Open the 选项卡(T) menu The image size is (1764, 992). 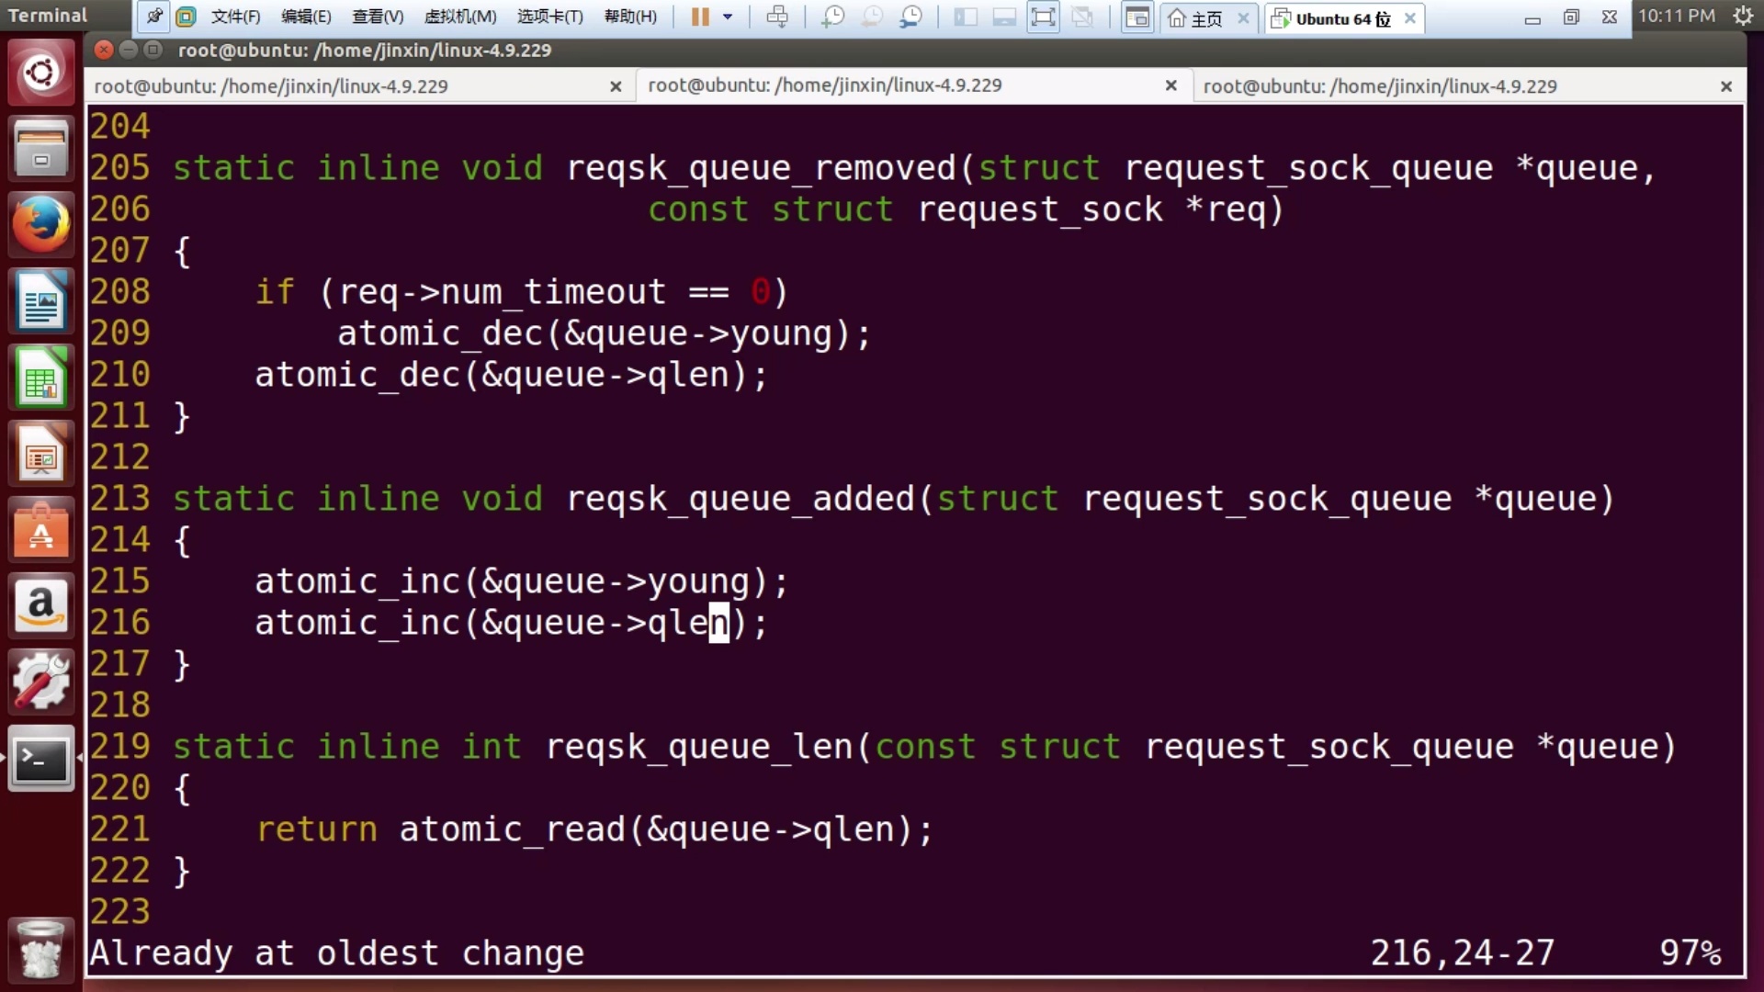pos(549,17)
